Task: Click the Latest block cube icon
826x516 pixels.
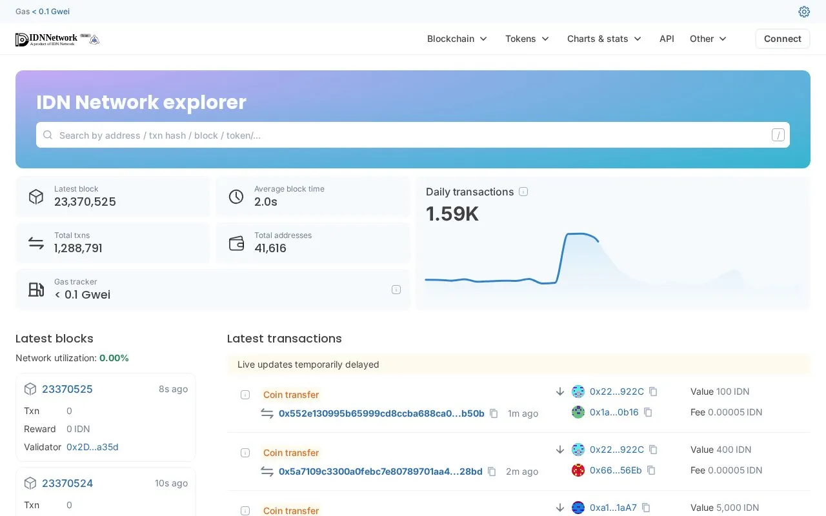Action: pyautogui.click(x=36, y=197)
